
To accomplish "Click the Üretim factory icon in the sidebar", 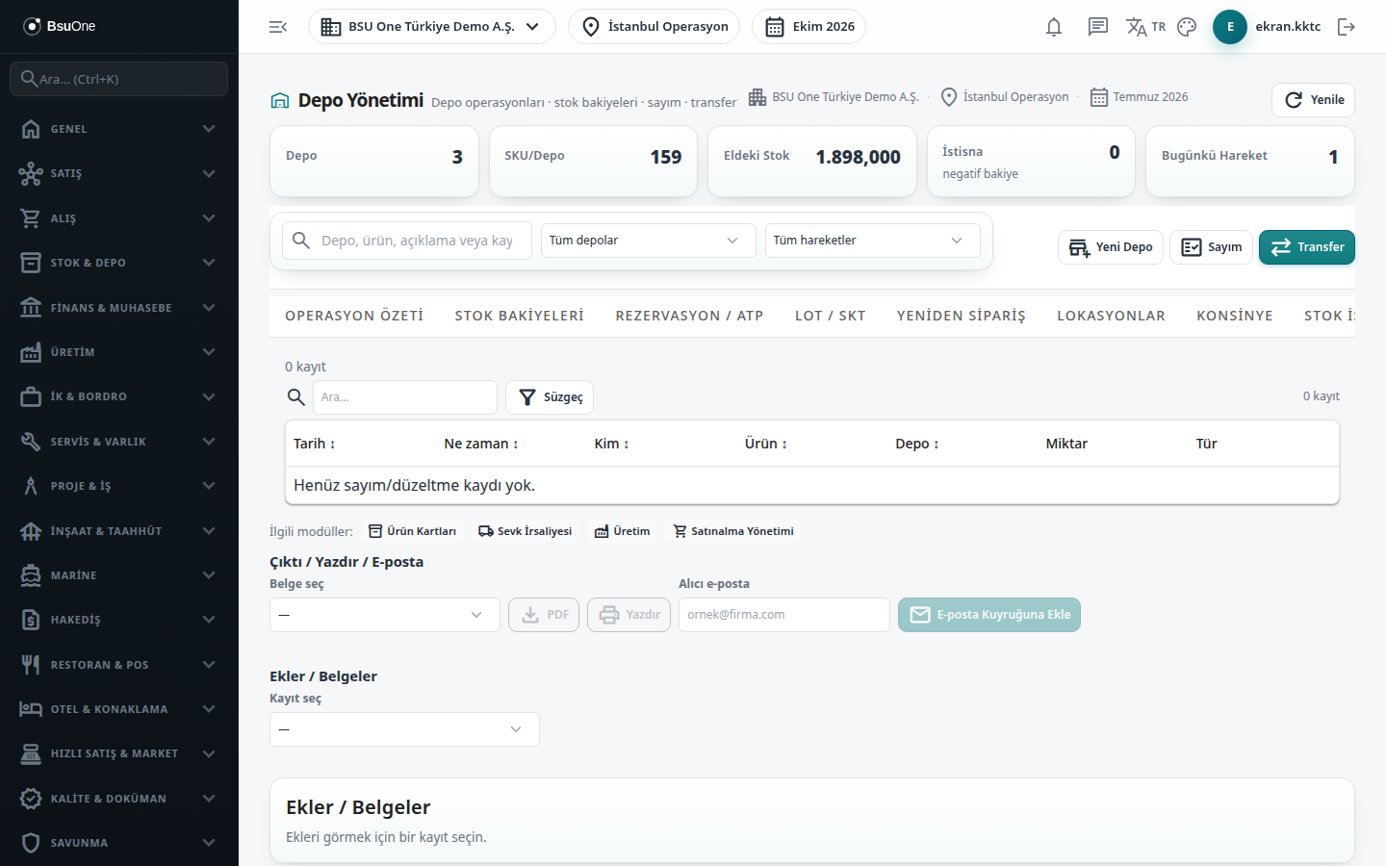I will coord(31,352).
